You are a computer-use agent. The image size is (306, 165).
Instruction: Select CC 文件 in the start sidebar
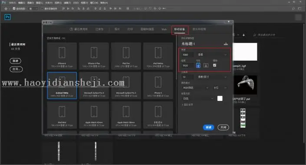16,49
